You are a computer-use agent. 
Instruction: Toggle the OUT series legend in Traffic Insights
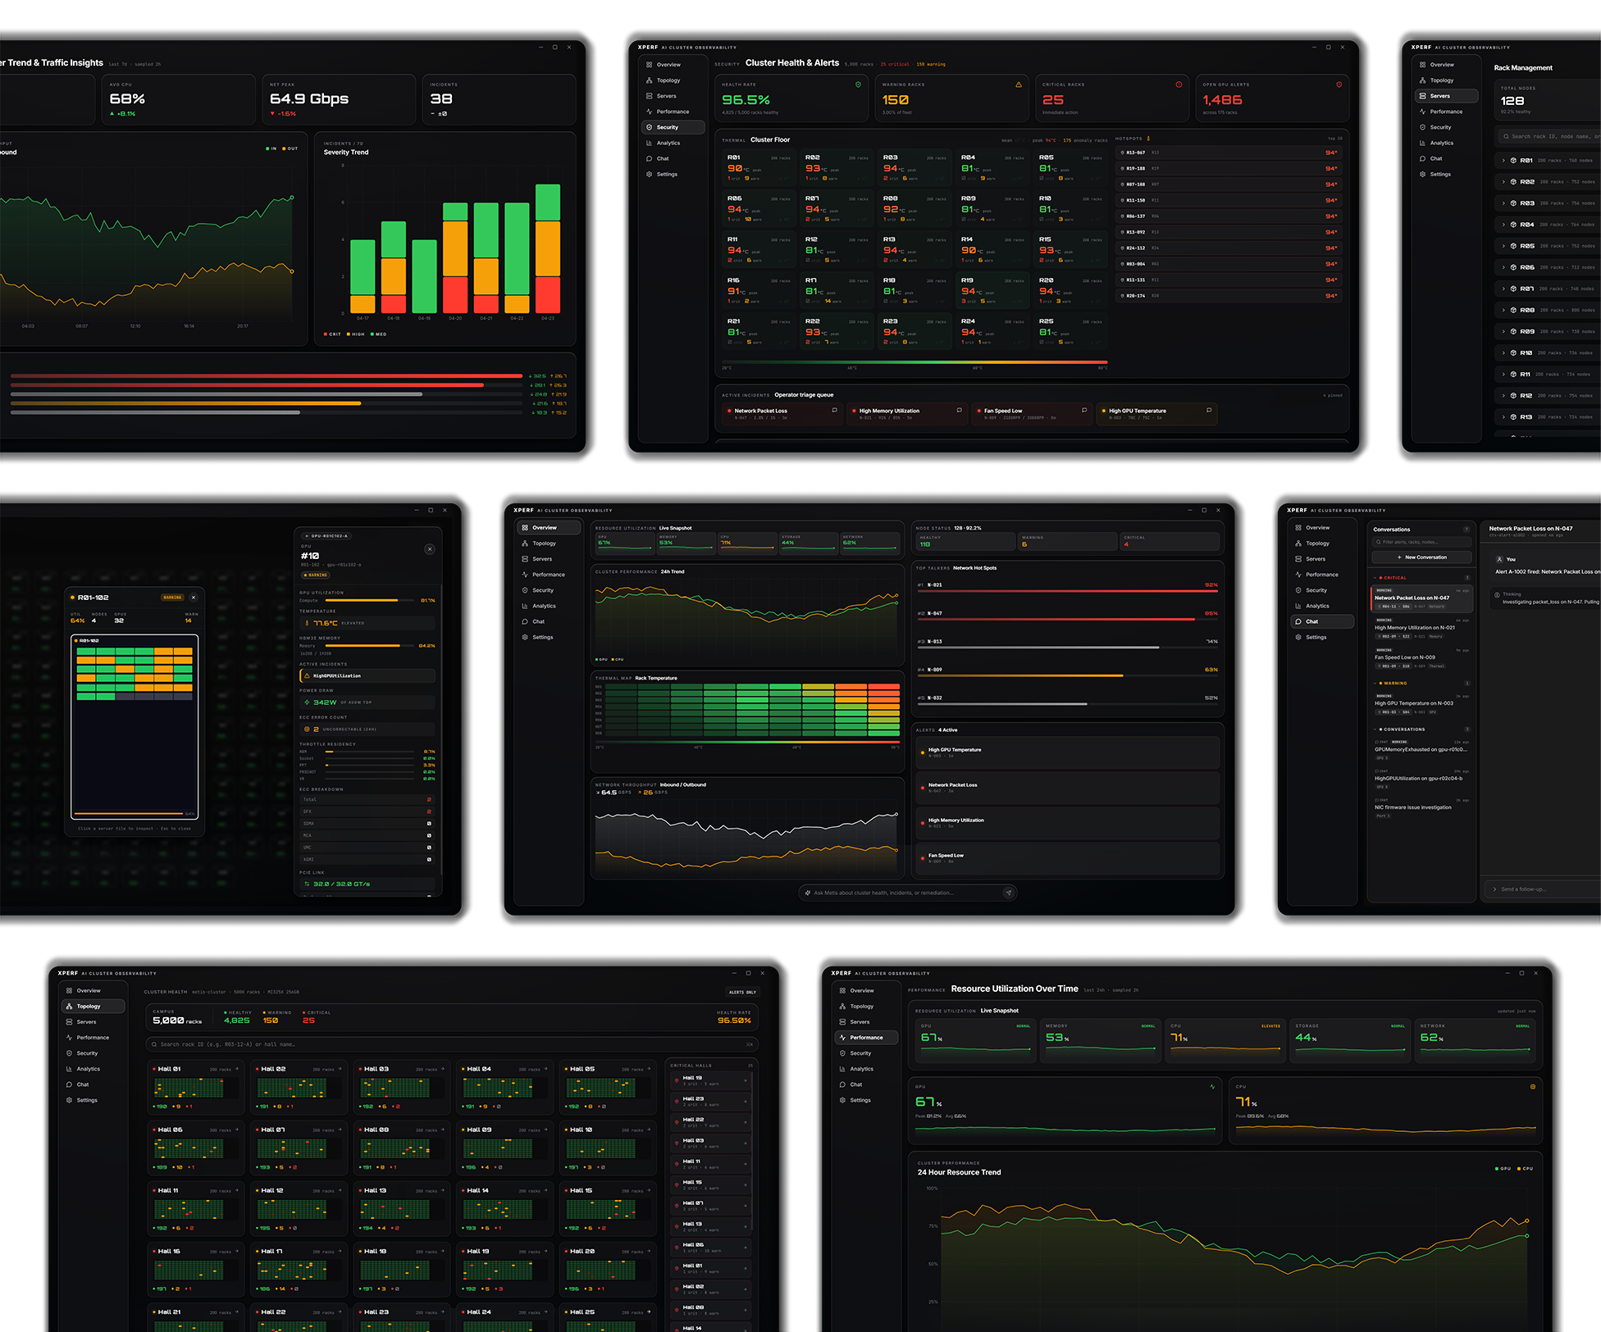(290, 148)
